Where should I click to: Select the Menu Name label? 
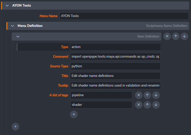click(x=48, y=16)
